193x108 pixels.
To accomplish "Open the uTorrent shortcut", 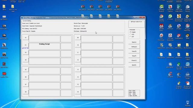I will point(170,17).
